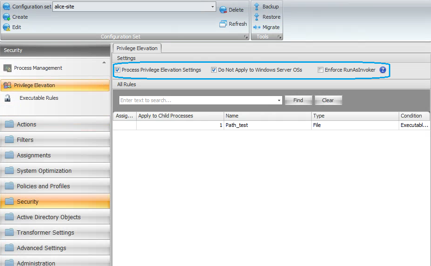
Task: Open the Administration section
Action: [x=55, y=261]
